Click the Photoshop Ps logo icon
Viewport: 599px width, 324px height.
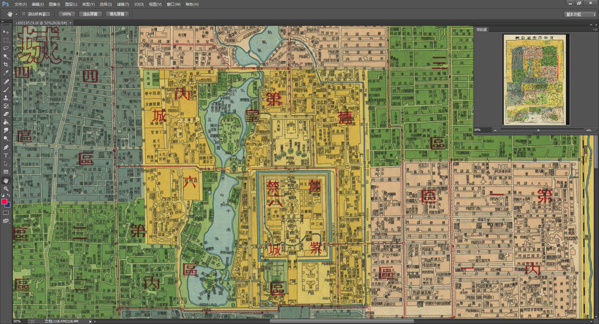(5, 4)
